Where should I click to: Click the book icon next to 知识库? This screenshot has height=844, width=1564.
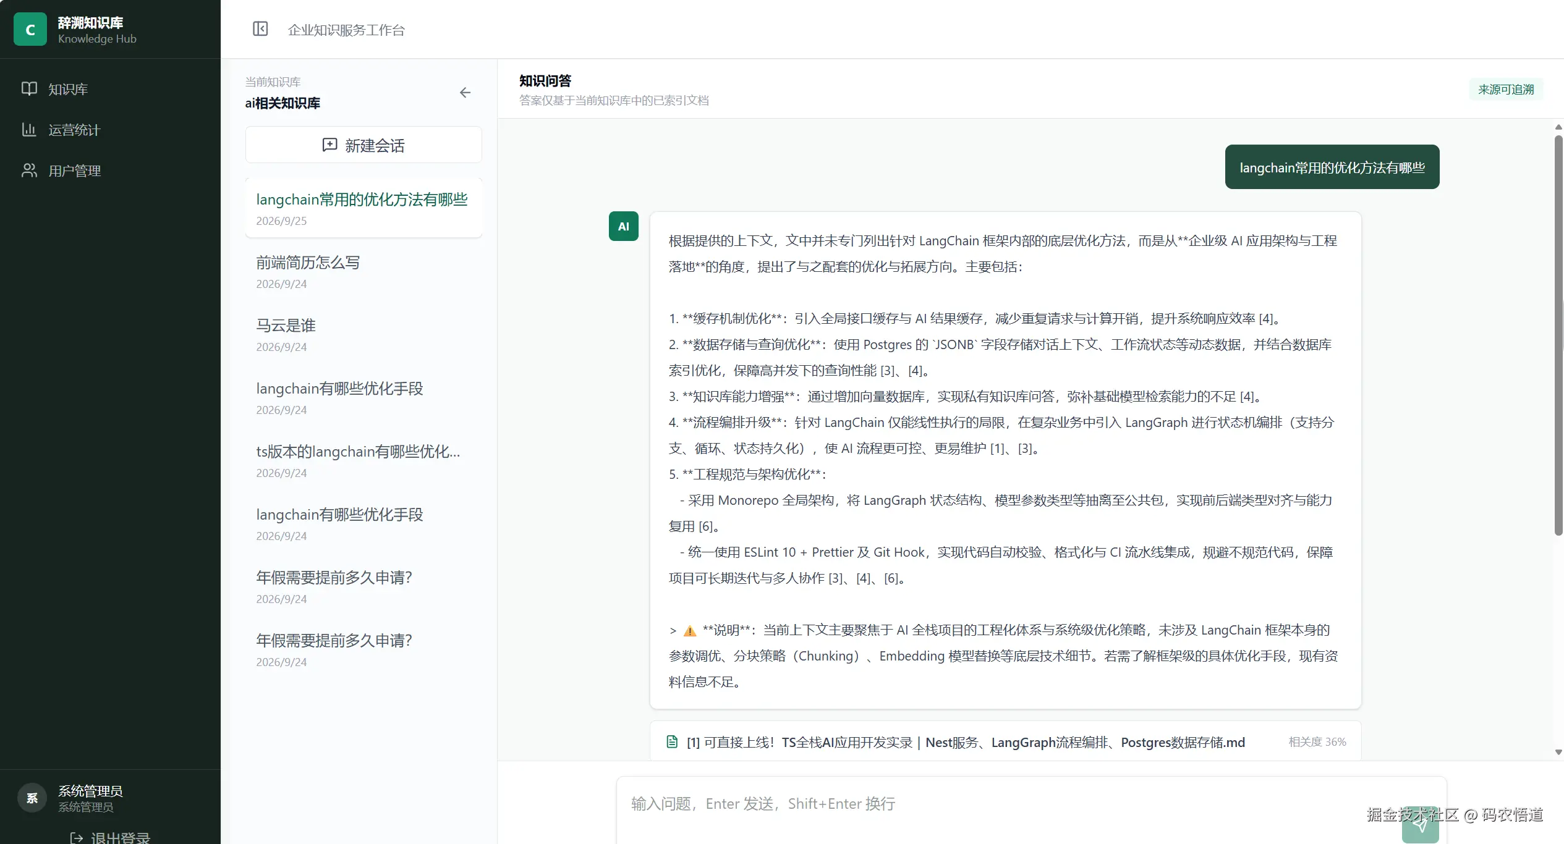coord(29,89)
